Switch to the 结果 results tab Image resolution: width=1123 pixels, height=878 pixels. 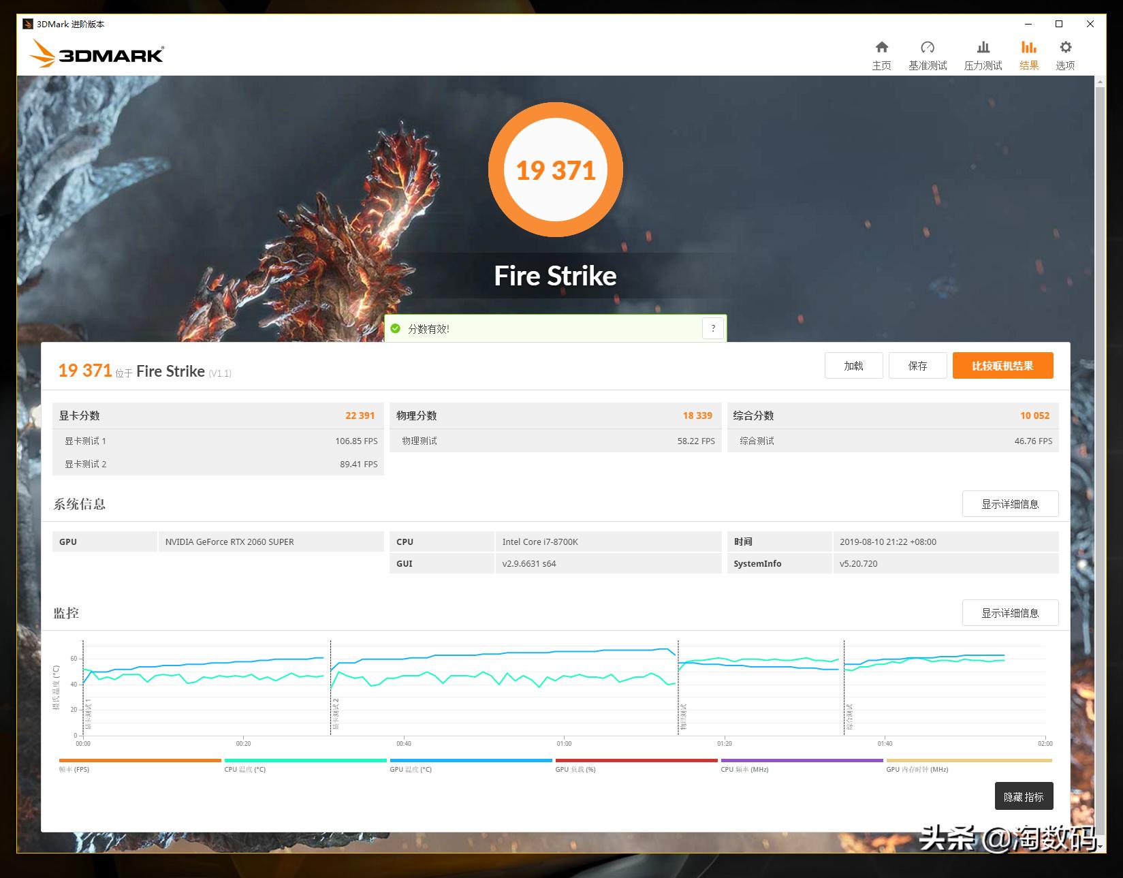pos(1028,54)
